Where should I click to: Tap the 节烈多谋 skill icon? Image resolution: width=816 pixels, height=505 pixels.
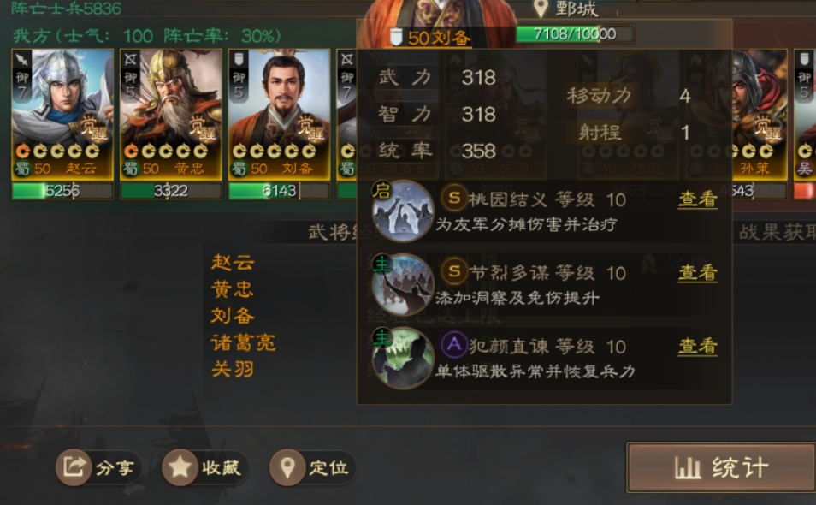point(403,285)
